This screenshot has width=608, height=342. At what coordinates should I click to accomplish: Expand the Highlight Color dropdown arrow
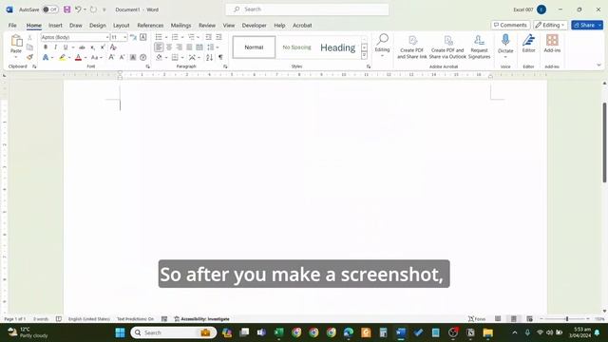pyautogui.click(x=69, y=58)
